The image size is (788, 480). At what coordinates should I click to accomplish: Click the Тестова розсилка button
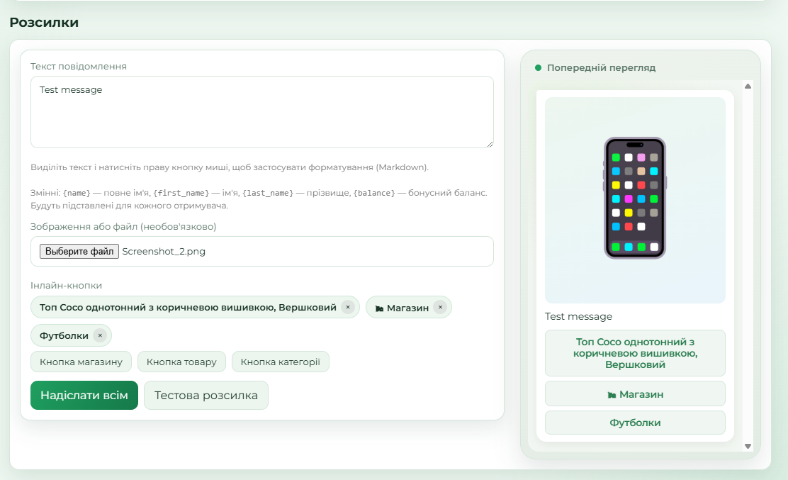click(206, 395)
